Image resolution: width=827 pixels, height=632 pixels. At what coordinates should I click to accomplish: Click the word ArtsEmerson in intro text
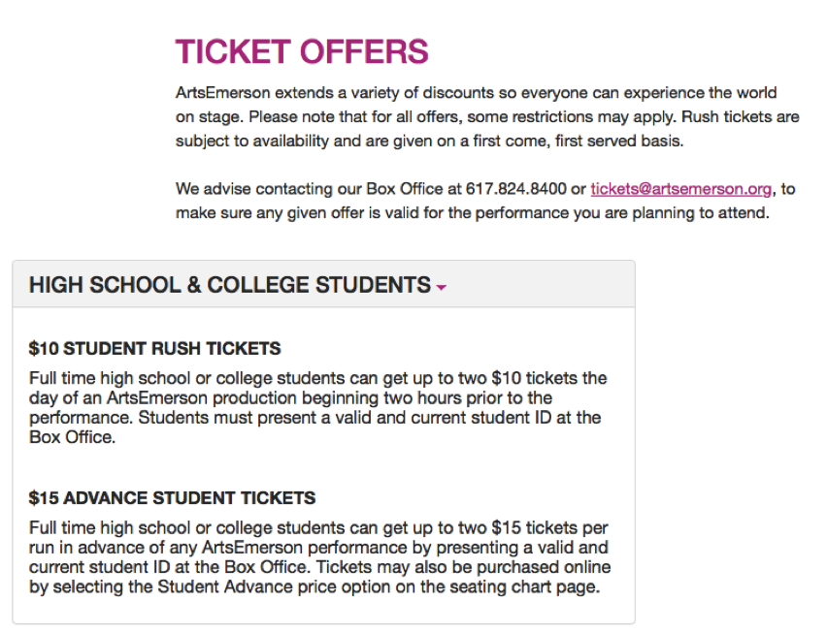pyautogui.click(x=223, y=93)
